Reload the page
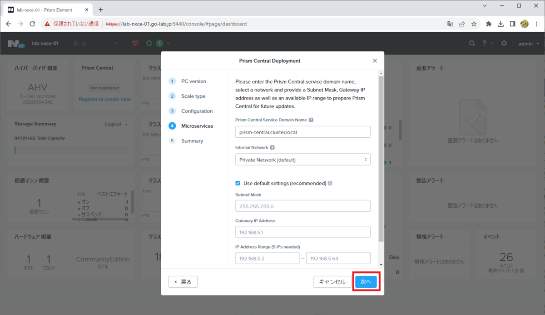 (x=32, y=24)
